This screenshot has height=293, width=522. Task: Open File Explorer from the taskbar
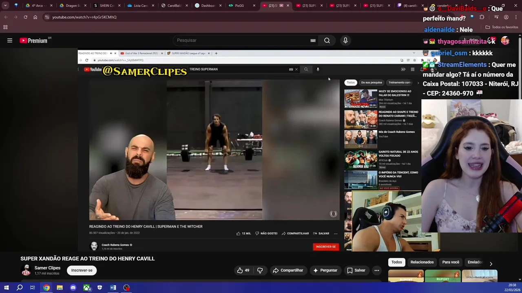60,288
